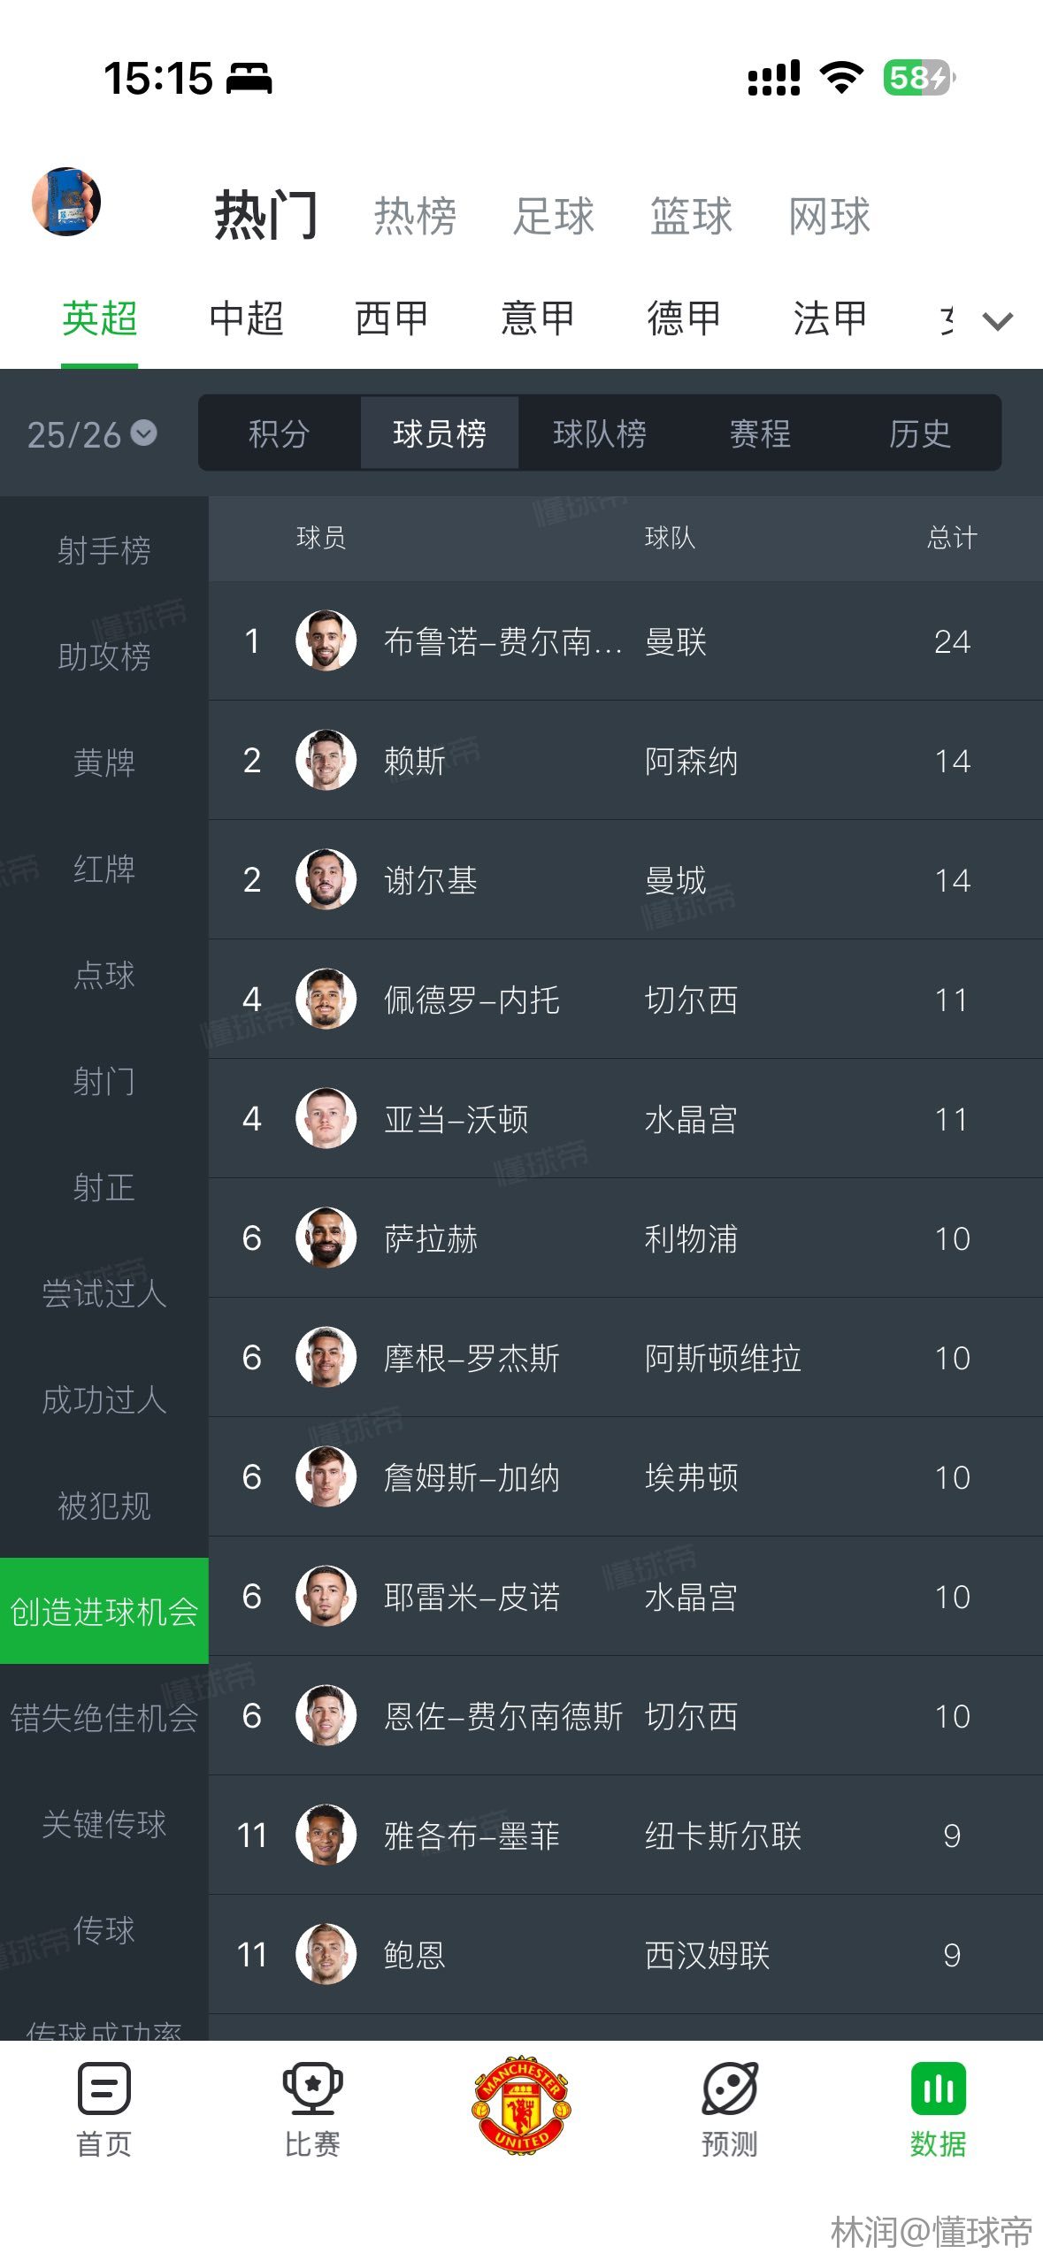This screenshot has width=1043, height=2261.
Task: Open the Manchester United crest button
Action: [521, 2104]
